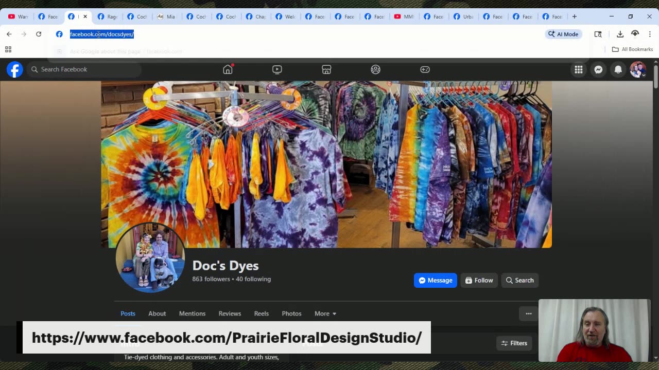
Task: Switch to the 'Mia' tab
Action: (166, 16)
